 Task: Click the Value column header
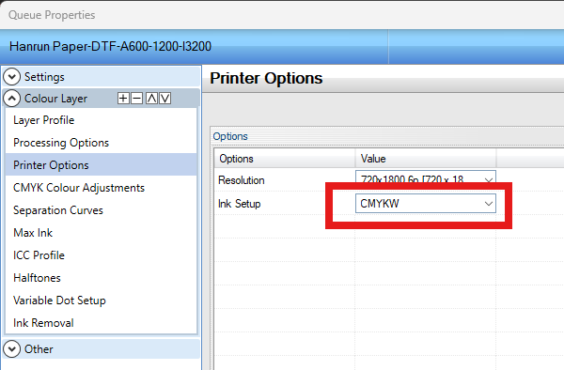click(x=426, y=159)
